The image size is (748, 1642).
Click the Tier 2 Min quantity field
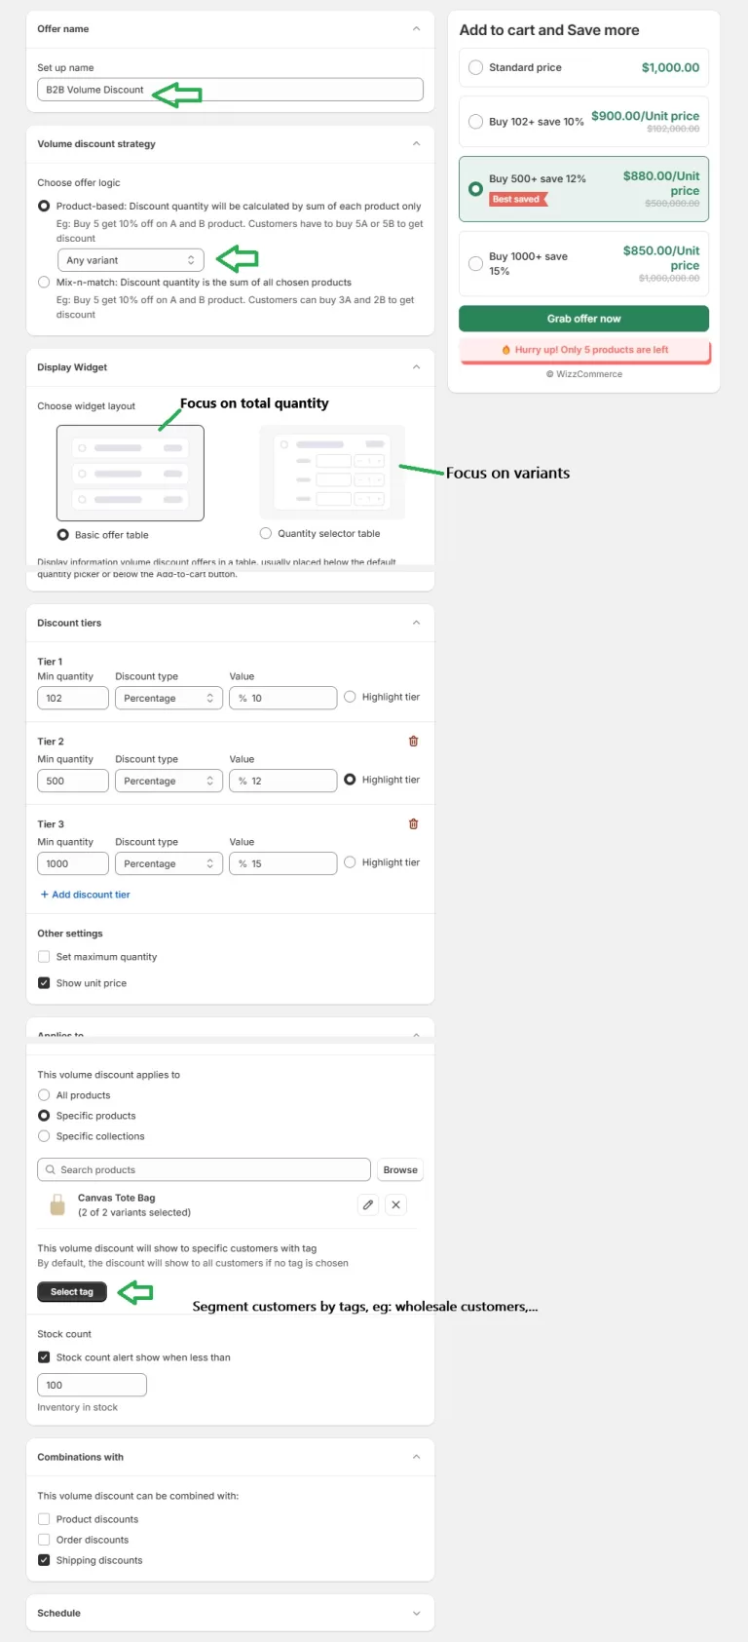point(73,782)
